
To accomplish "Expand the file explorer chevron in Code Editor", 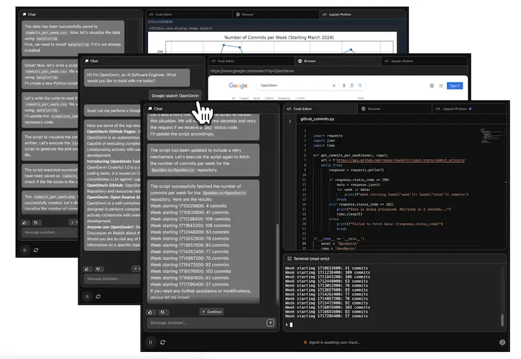I will [290, 122].
